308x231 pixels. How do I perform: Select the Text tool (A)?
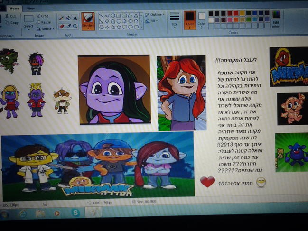[75, 18]
